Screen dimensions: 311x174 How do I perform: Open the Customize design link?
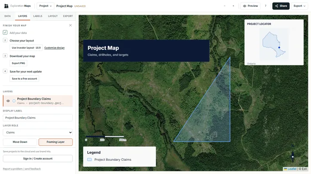[55, 48]
